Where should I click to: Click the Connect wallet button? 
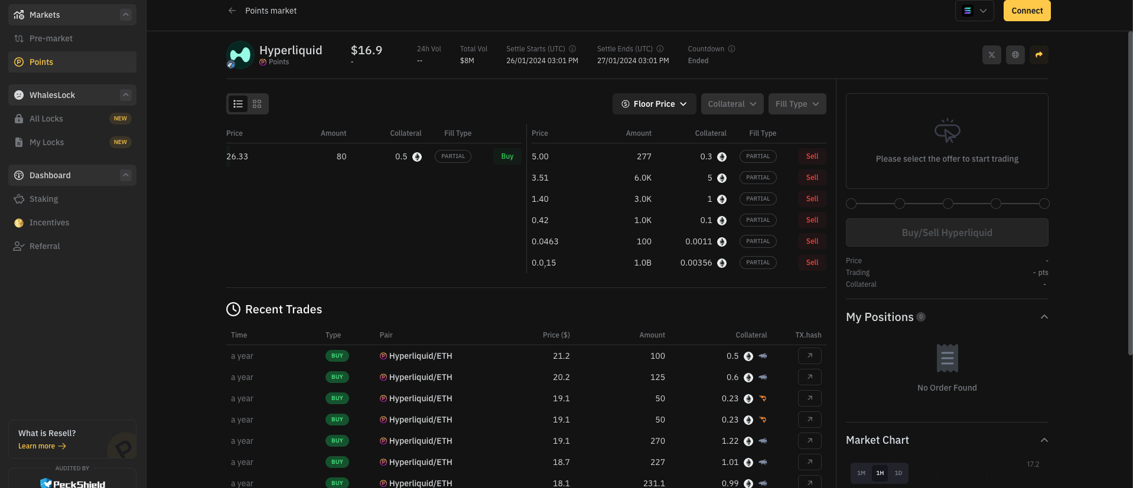(1027, 11)
